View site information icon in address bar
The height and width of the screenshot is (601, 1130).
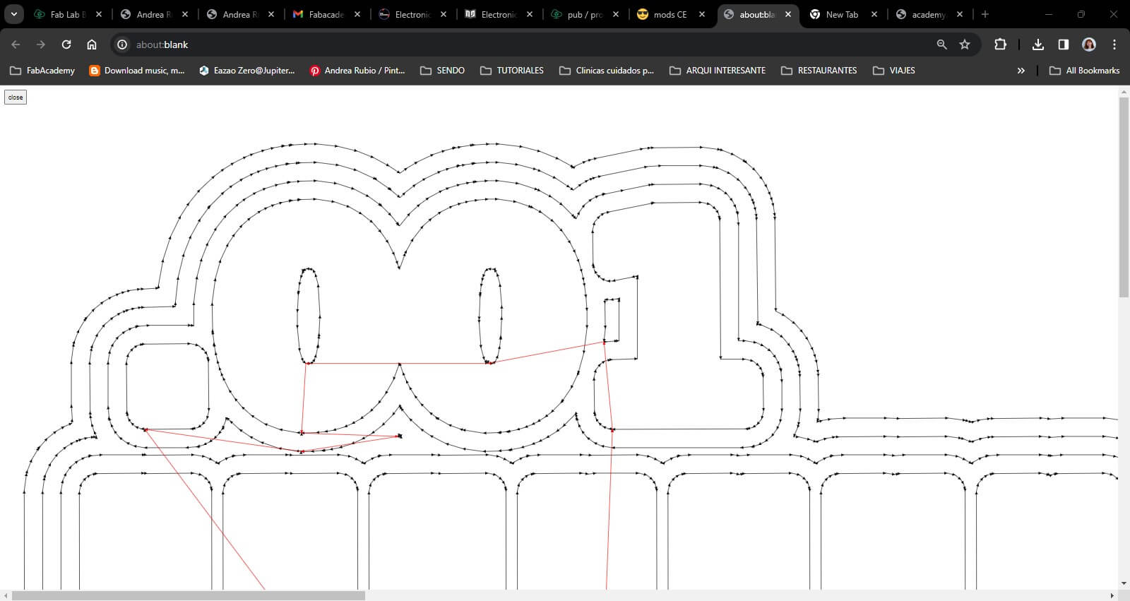click(x=122, y=44)
